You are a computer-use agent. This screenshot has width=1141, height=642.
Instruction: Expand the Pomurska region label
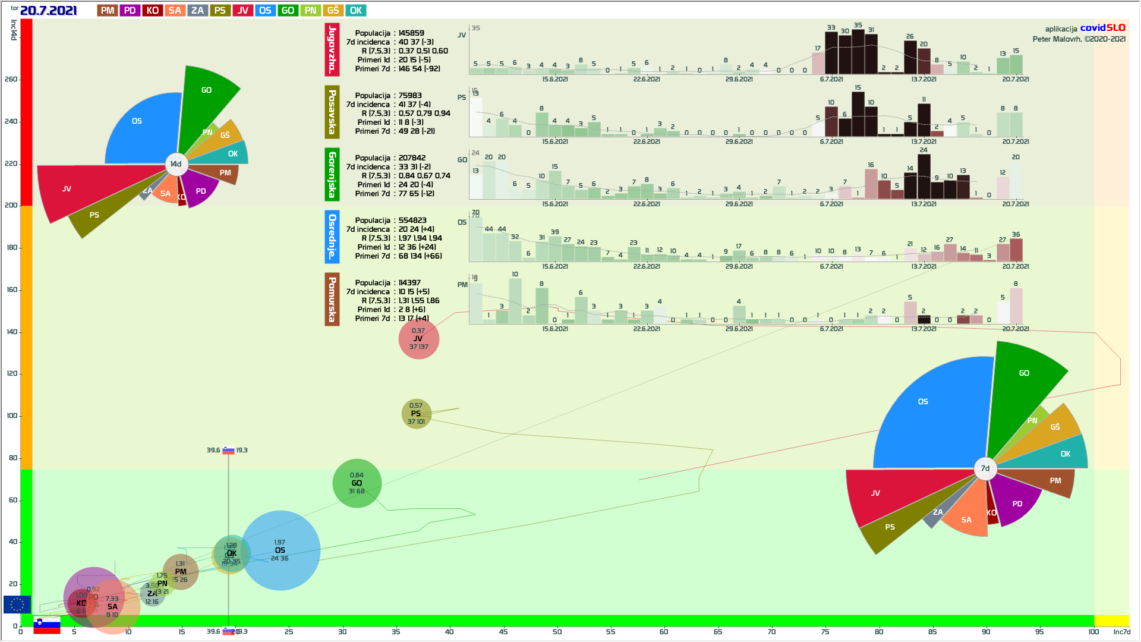click(332, 300)
